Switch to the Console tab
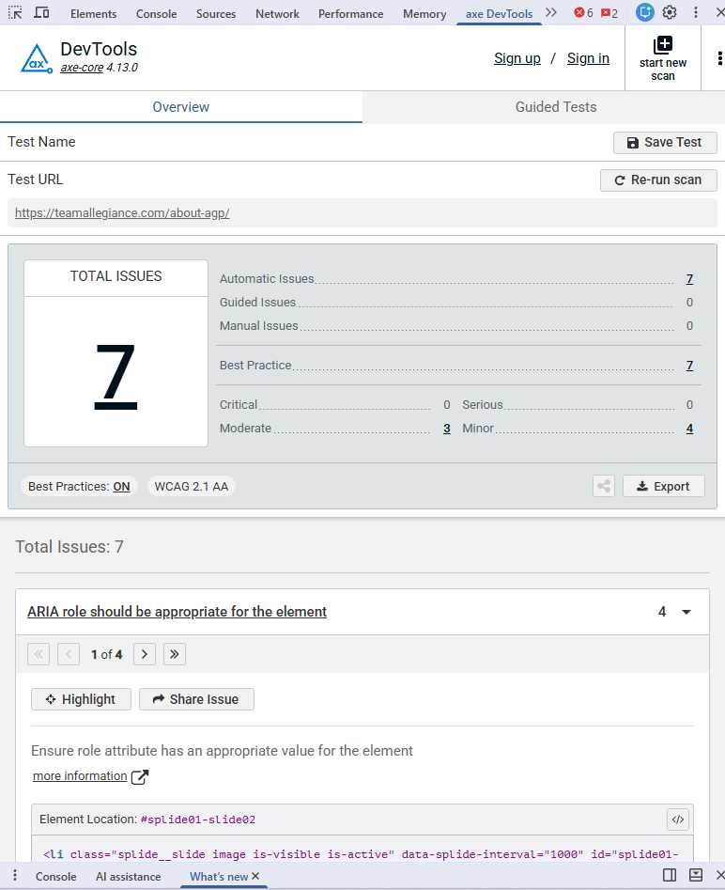Viewport: 725px width, 890px height. (x=157, y=13)
